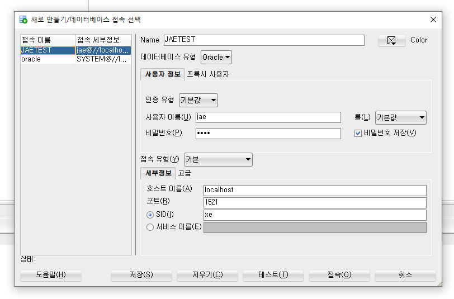Click the 저장 button

[141, 275]
